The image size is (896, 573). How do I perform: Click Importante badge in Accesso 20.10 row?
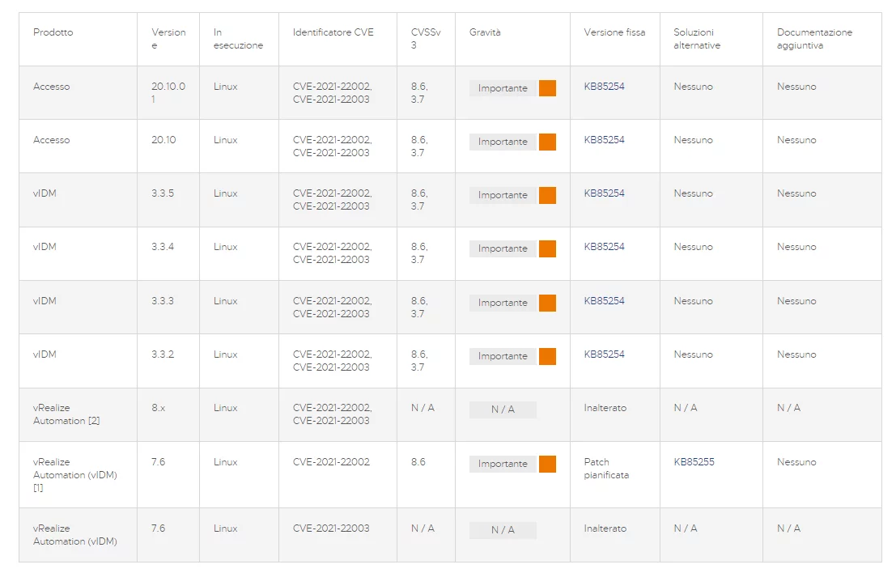click(503, 142)
